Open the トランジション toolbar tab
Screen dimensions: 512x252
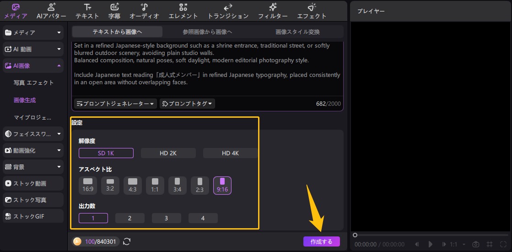click(x=228, y=11)
